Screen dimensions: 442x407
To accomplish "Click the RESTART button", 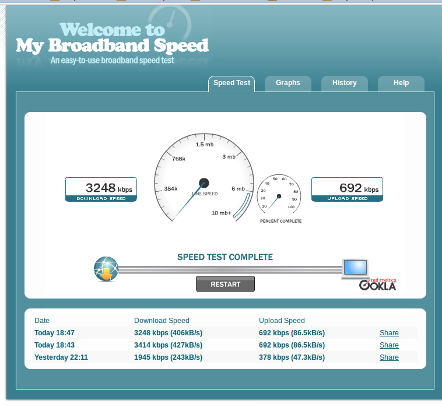I will (x=225, y=284).
